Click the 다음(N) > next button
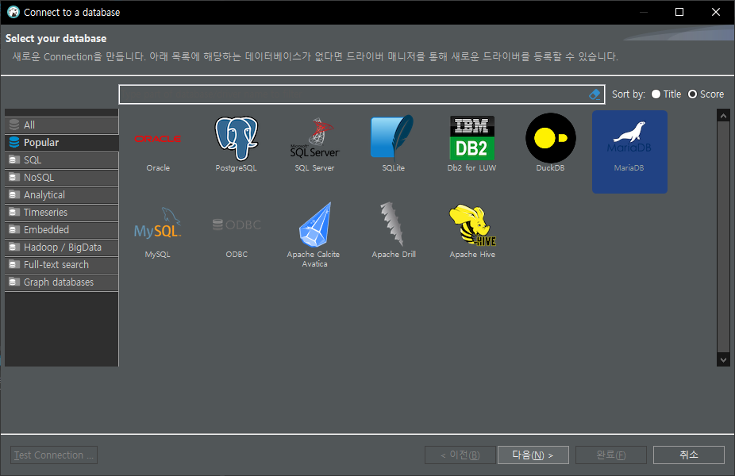This screenshot has width=735, height=476. click(533, 455)
